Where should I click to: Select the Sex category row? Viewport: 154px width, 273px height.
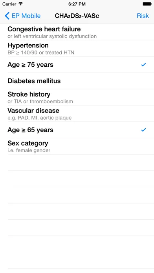(x=77, y=146)
